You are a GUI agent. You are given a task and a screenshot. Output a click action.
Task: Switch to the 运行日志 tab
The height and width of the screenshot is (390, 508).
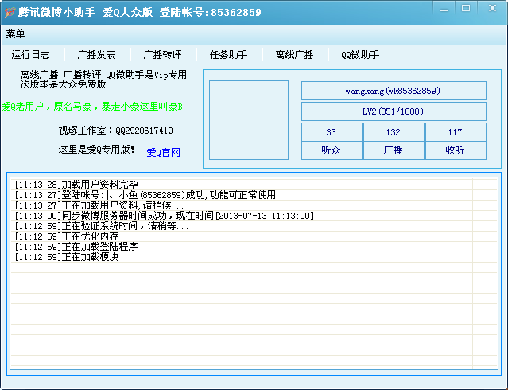click(x=30, y=54)
